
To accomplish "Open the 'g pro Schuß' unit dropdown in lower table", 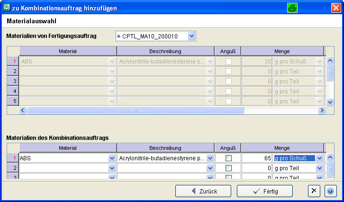I will (x=320, y=158).
